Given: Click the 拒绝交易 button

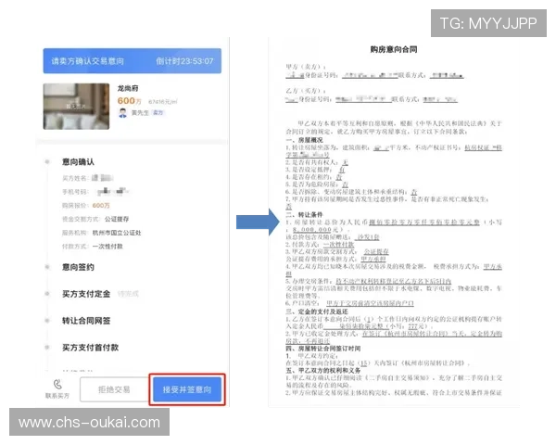Looking at the screenshot, I should 114,389.
